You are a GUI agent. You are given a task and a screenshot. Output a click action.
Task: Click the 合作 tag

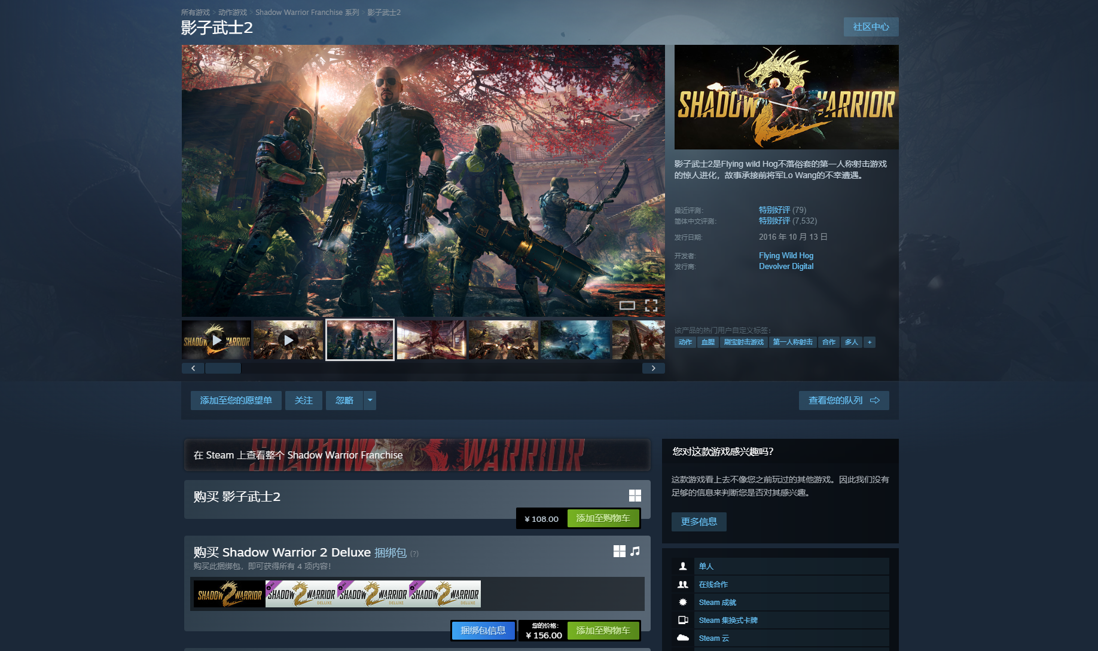[829, 342]
